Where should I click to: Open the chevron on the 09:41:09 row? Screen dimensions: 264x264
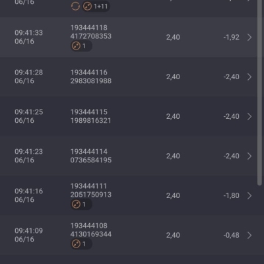[249, 236]
